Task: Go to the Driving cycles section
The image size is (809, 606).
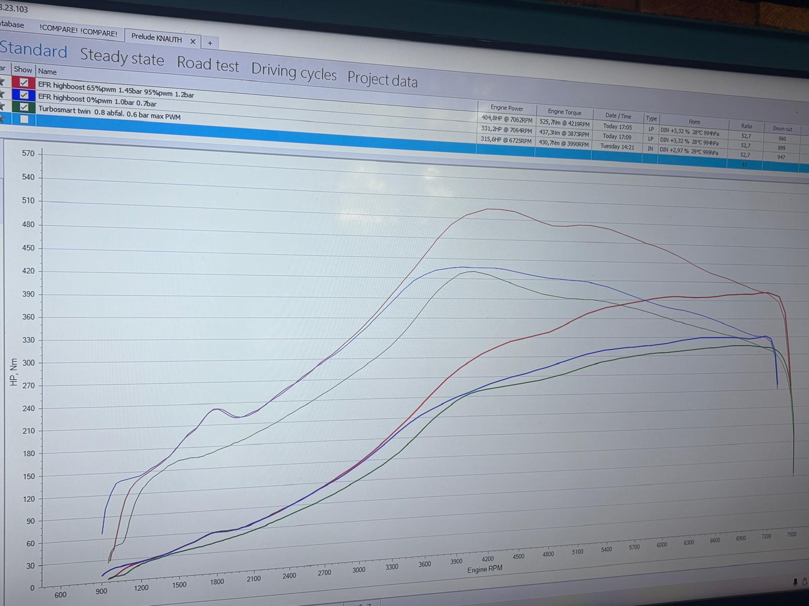Action: [294, 72]
